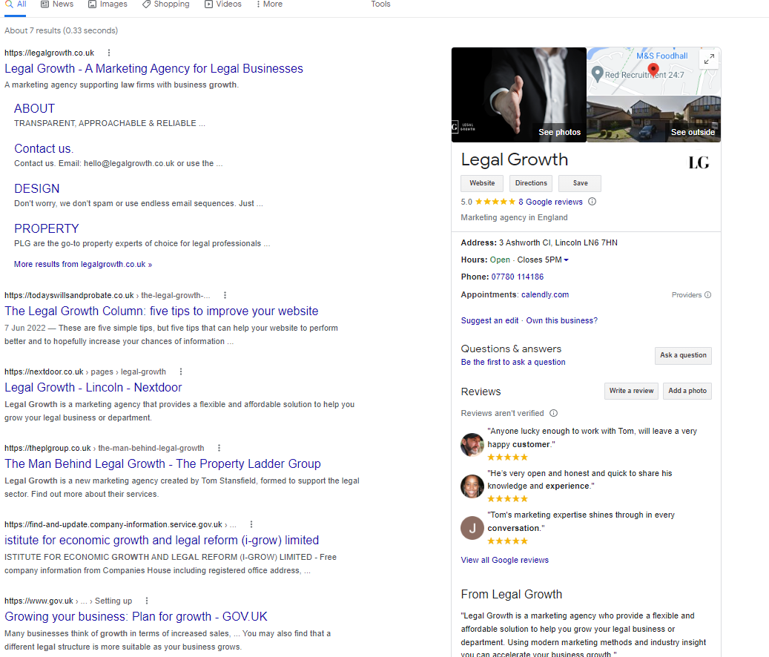Viewport: 769px width, 657px height.
Task: Click the Ask a question button
Action: [x=682, y=355]
